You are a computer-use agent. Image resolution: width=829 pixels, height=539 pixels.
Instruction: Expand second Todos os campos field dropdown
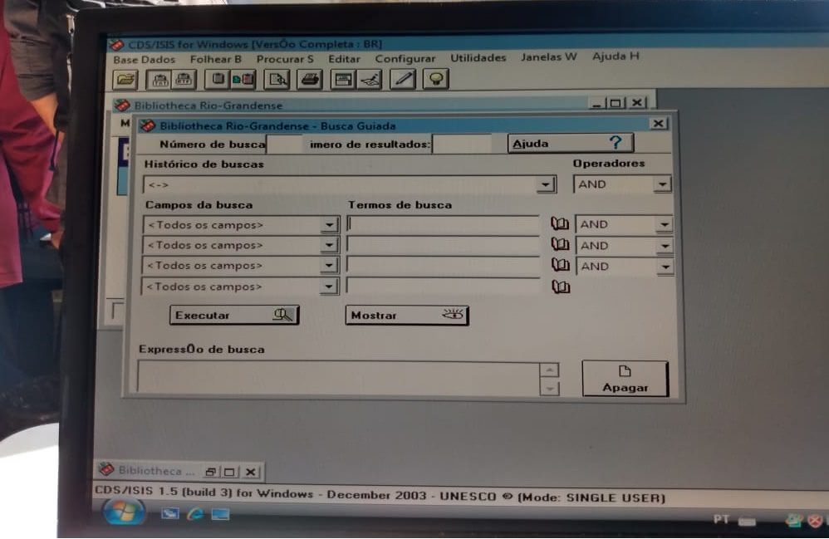[x=329, y=245]
